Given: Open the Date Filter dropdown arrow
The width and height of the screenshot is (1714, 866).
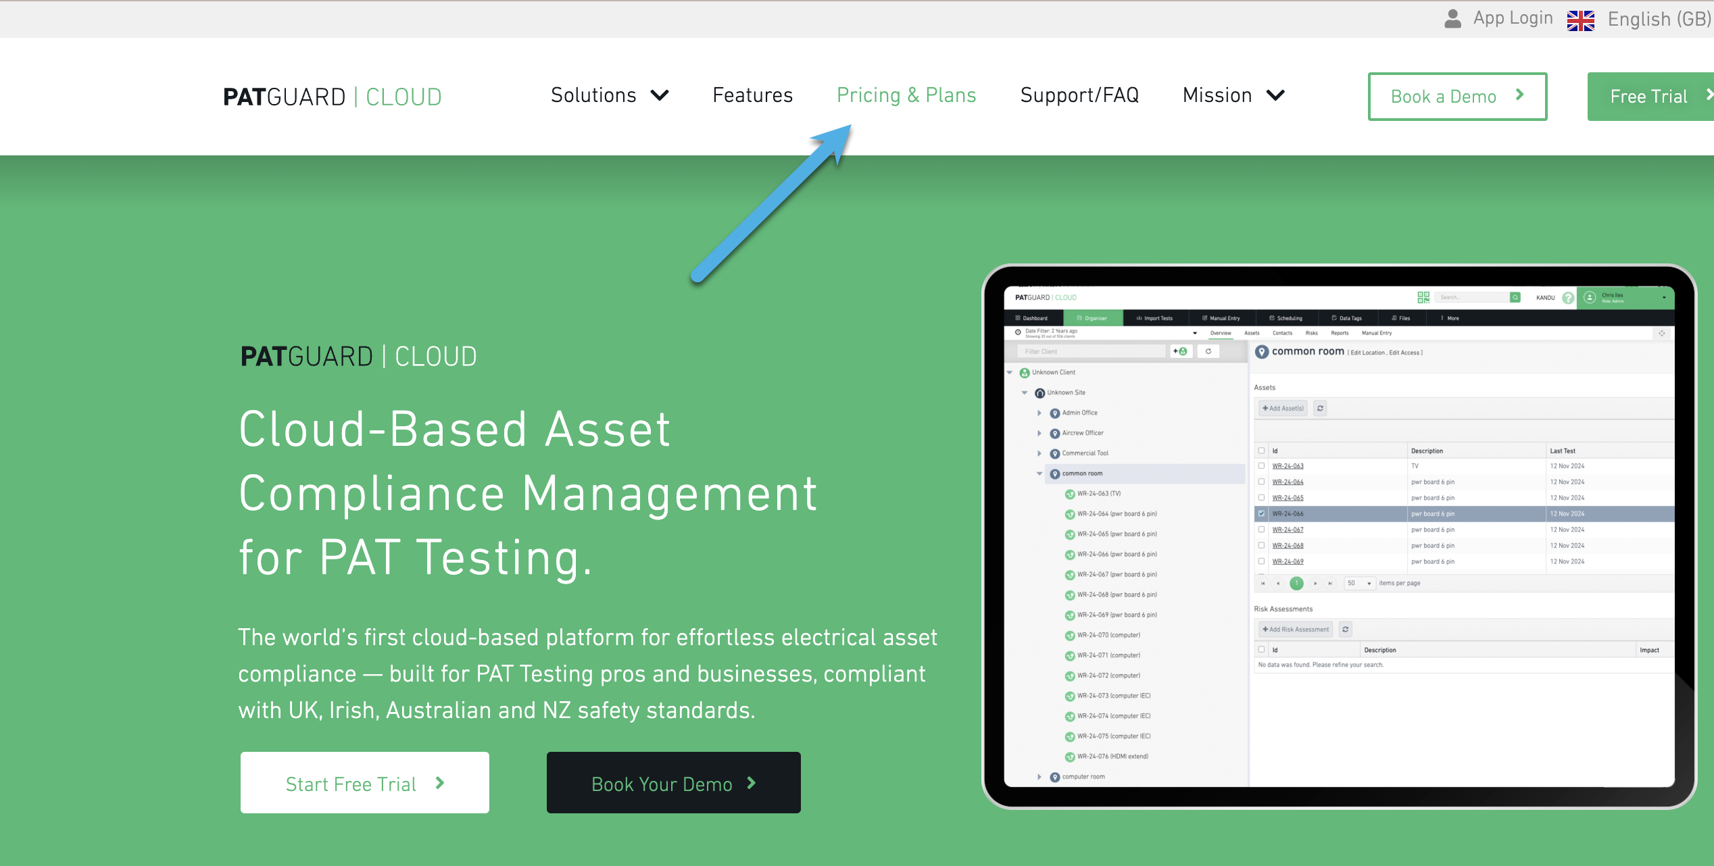Looking at the screenshot, I should (x=1195, y=333).
